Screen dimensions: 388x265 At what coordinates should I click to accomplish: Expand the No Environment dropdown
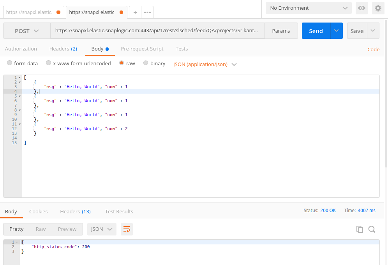coord(308,8)
